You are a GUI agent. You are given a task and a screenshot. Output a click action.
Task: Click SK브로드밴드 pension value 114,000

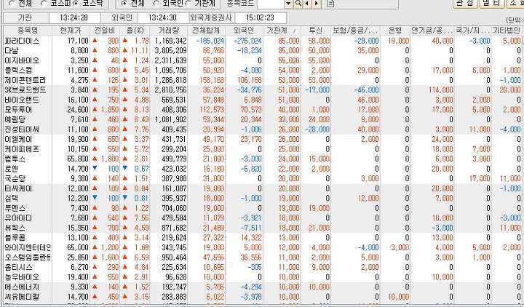click(441, 90)
